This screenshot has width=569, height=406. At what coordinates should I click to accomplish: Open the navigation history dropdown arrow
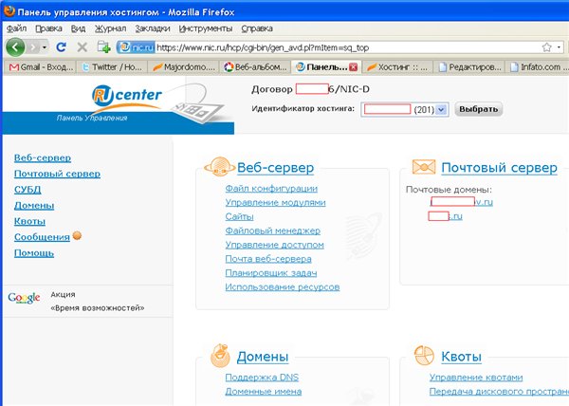tap(45, 47)
